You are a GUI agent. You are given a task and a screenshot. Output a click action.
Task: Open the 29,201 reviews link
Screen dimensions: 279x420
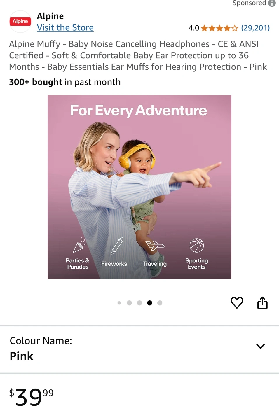255,28
